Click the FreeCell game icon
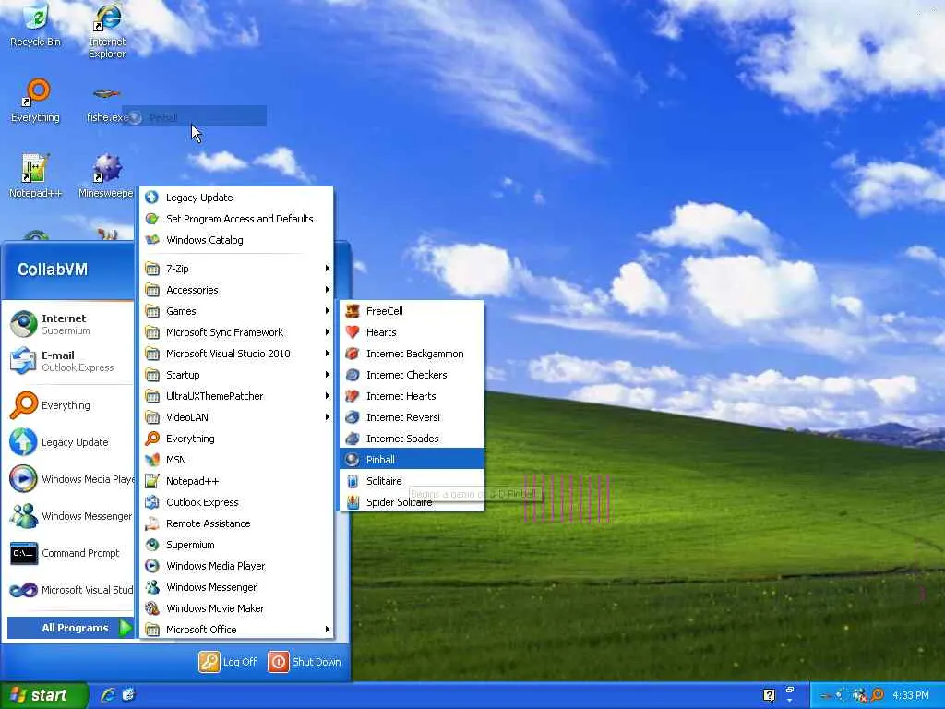 (x=353, y=311)
